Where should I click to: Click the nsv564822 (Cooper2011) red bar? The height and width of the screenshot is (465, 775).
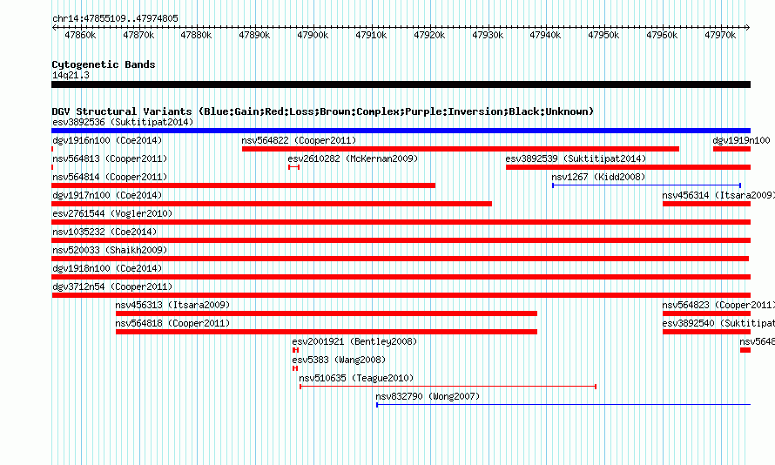tap(460, 149)
